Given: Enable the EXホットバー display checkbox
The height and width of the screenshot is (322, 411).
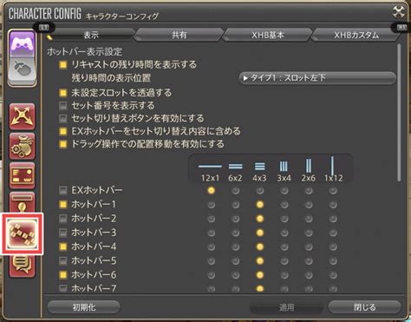Looking at the screenshot, I should coord(63,190).
